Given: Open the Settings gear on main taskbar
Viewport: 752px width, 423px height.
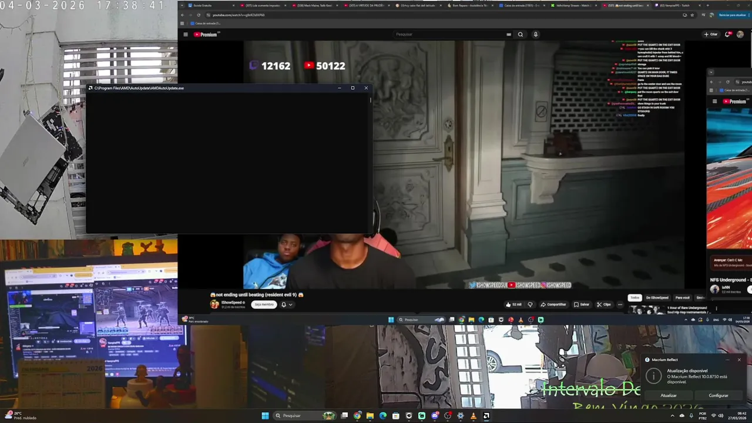Looking at the screenshot, I should click(x=461, y=415).
